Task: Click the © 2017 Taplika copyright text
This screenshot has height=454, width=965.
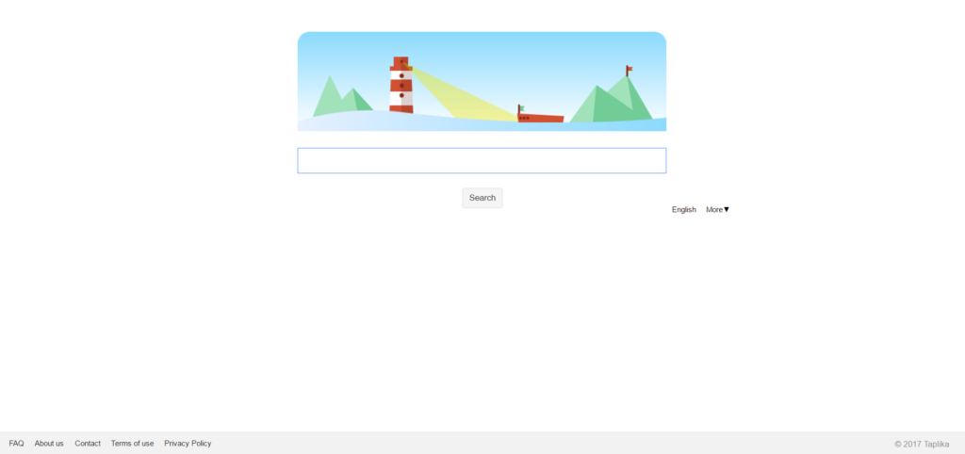Action: point(922,445)
